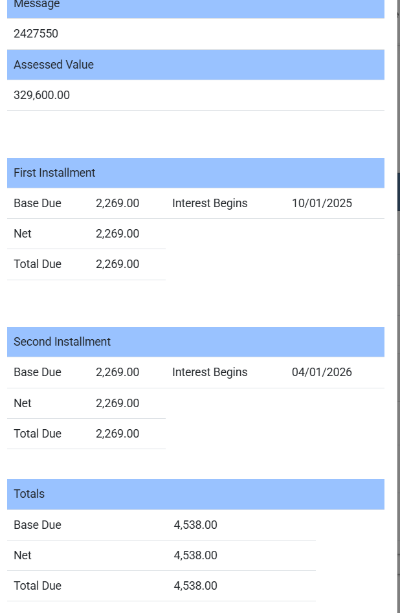Click the Second Installment Net amount

click(x=117, y=403)
